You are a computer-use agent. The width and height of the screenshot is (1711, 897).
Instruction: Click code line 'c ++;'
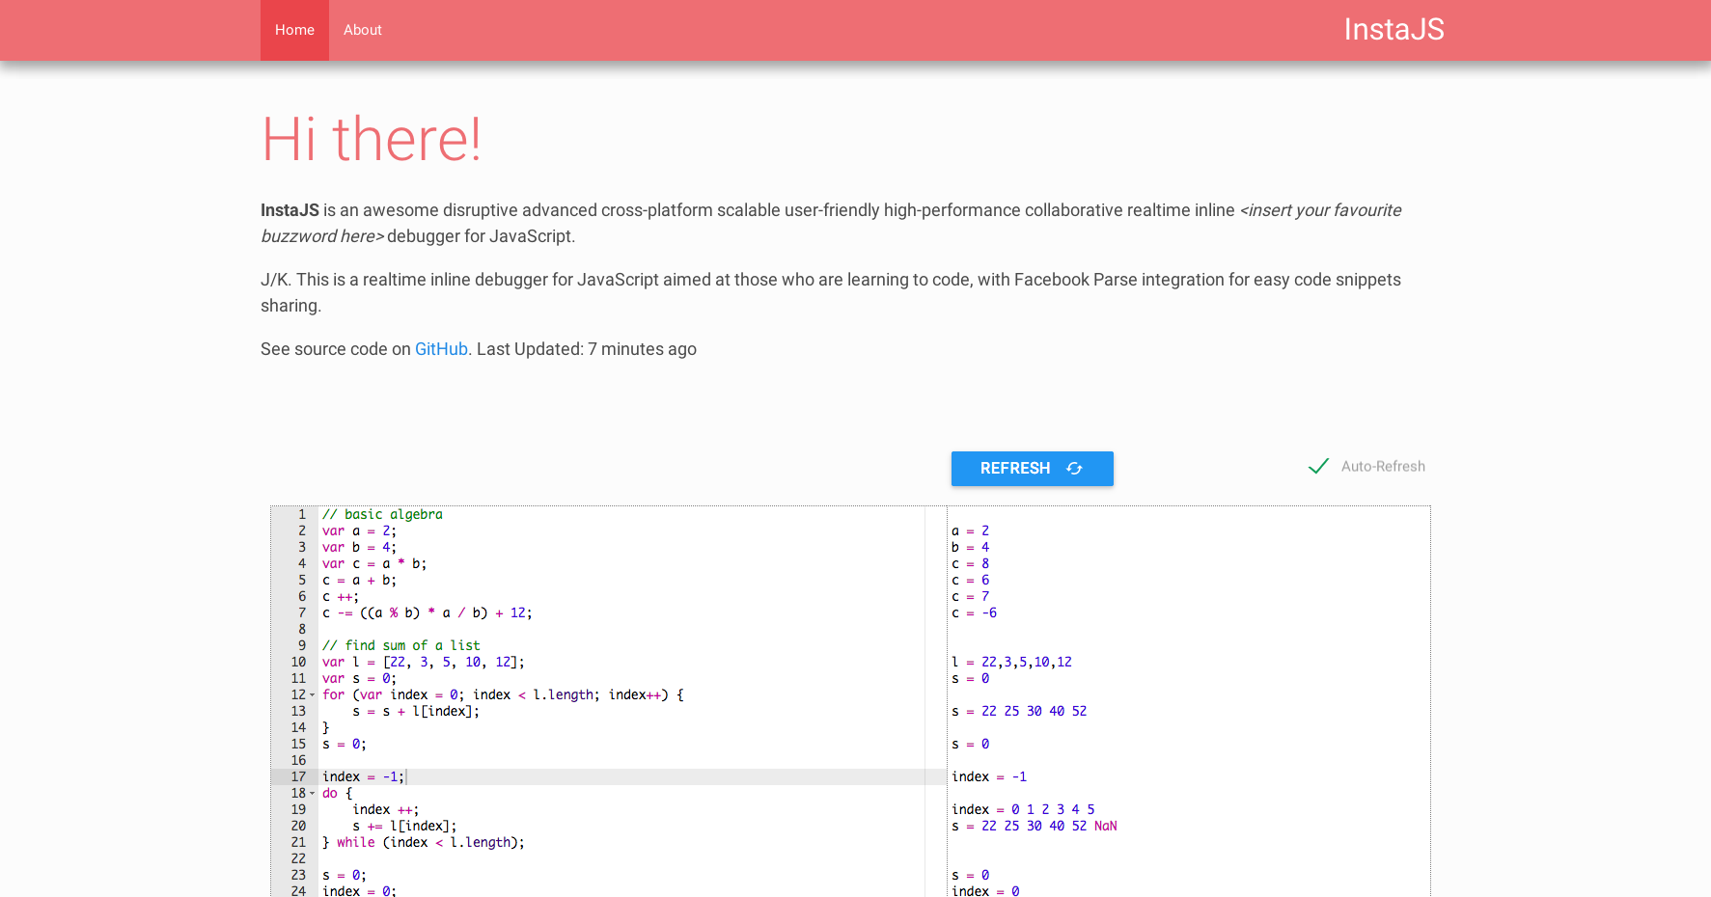pyautogui.click(x=341, y=597)
